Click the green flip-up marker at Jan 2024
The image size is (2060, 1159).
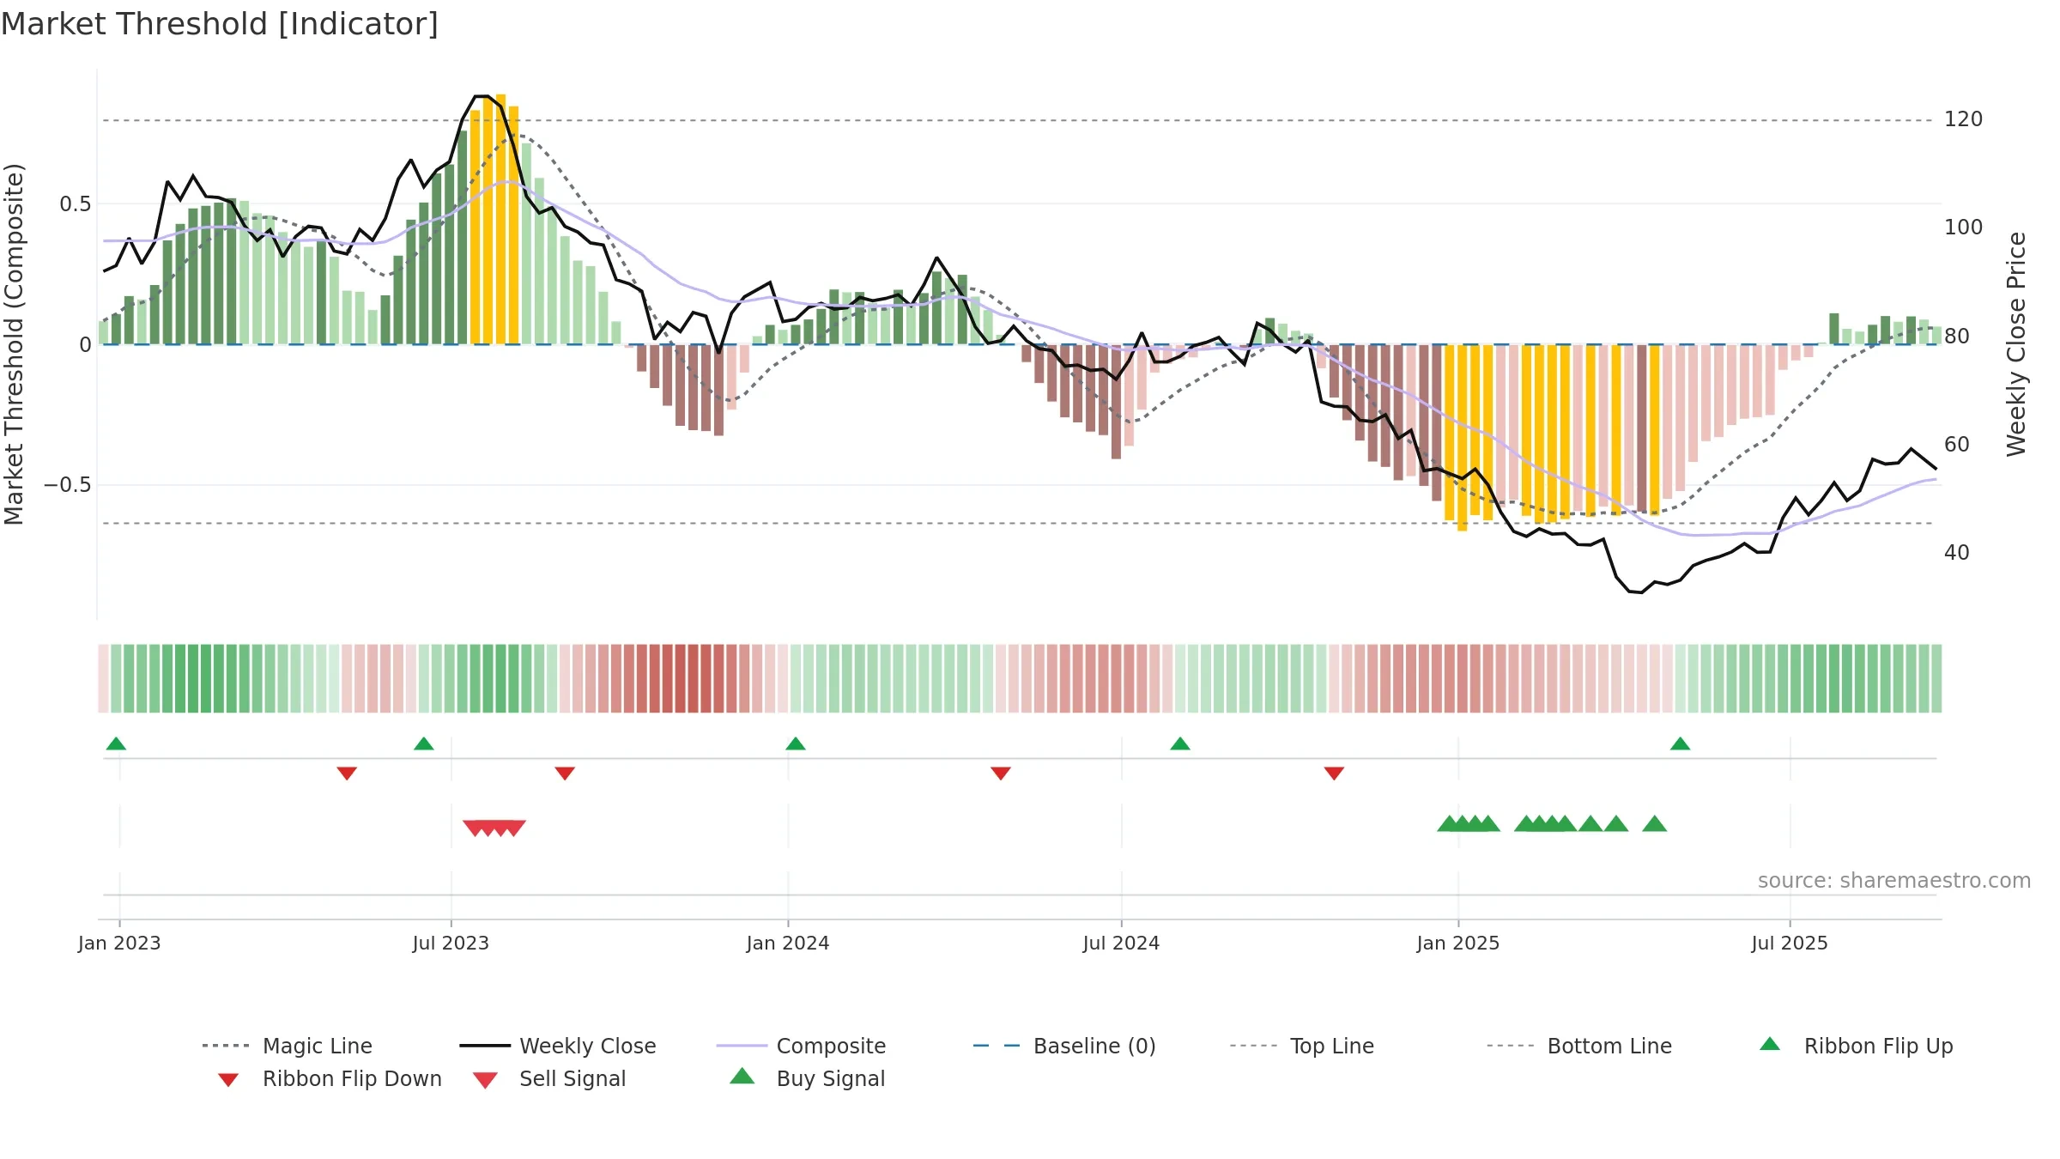tap(796, 743)
